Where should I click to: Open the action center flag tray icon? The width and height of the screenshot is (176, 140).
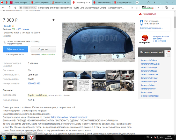click(x=155, y=137)
